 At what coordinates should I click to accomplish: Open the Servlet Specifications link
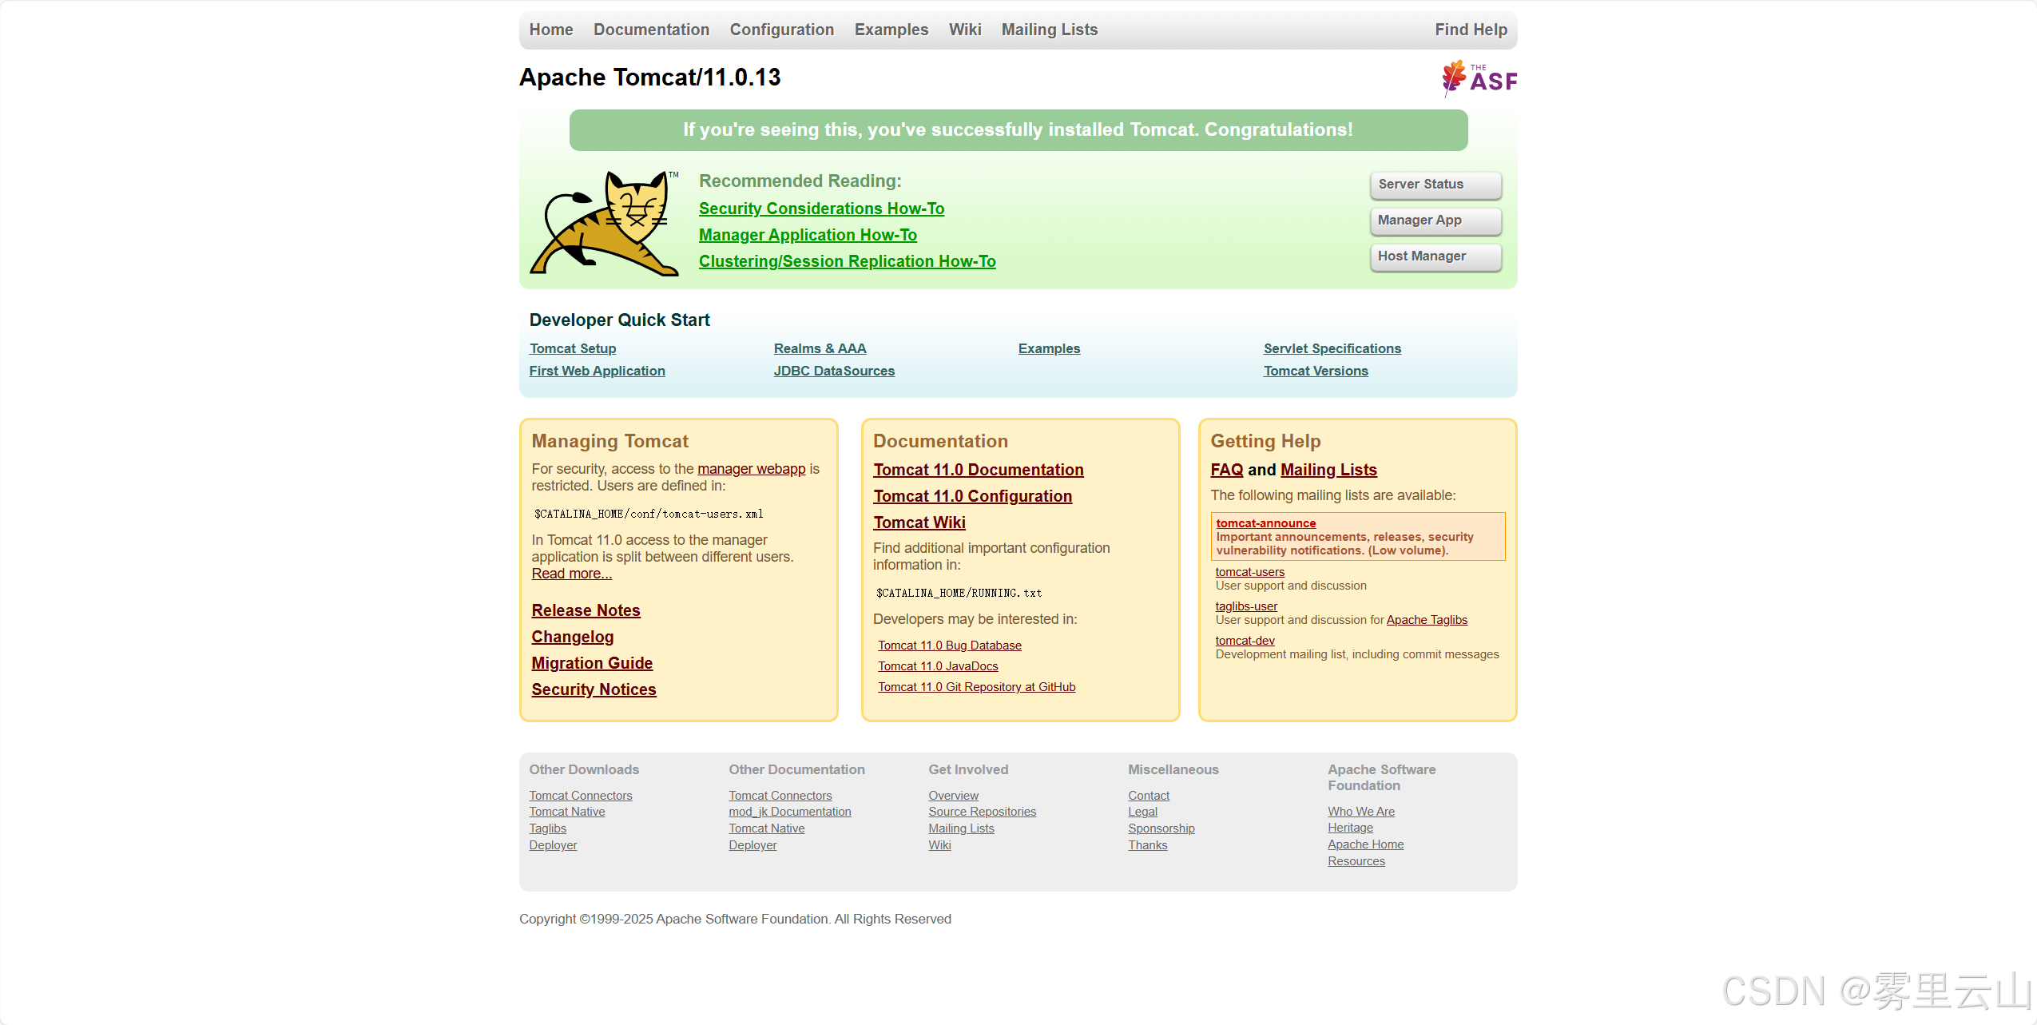[x=1332, y=348]
